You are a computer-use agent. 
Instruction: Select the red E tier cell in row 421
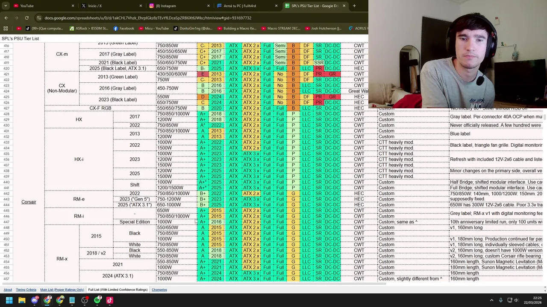[203, 74]
